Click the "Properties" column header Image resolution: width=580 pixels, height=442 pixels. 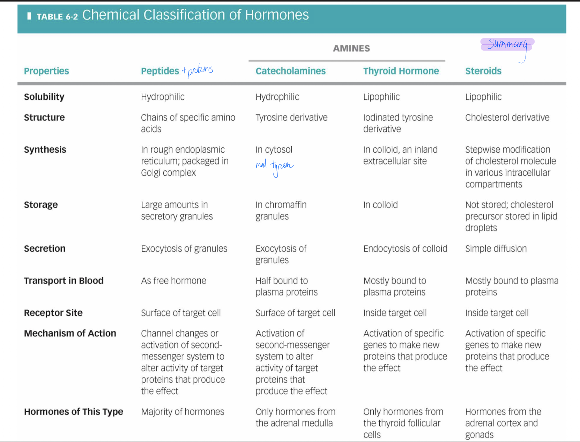46,71
